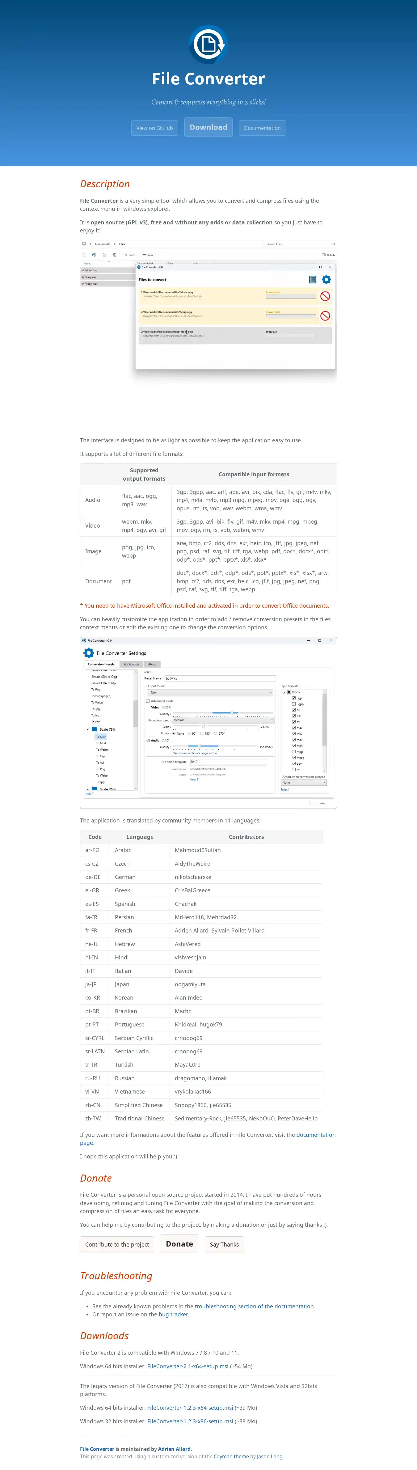
Task: Select the 90° rotate radio button
Action: (x=189, y=733)
